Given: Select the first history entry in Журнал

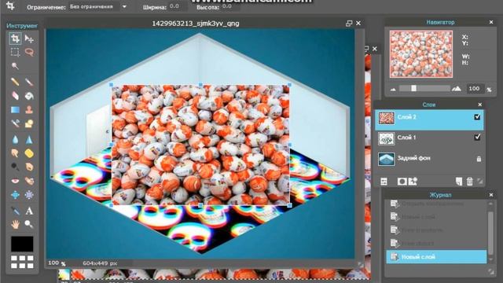Looking at the screenshot, I should pos(436,204).
